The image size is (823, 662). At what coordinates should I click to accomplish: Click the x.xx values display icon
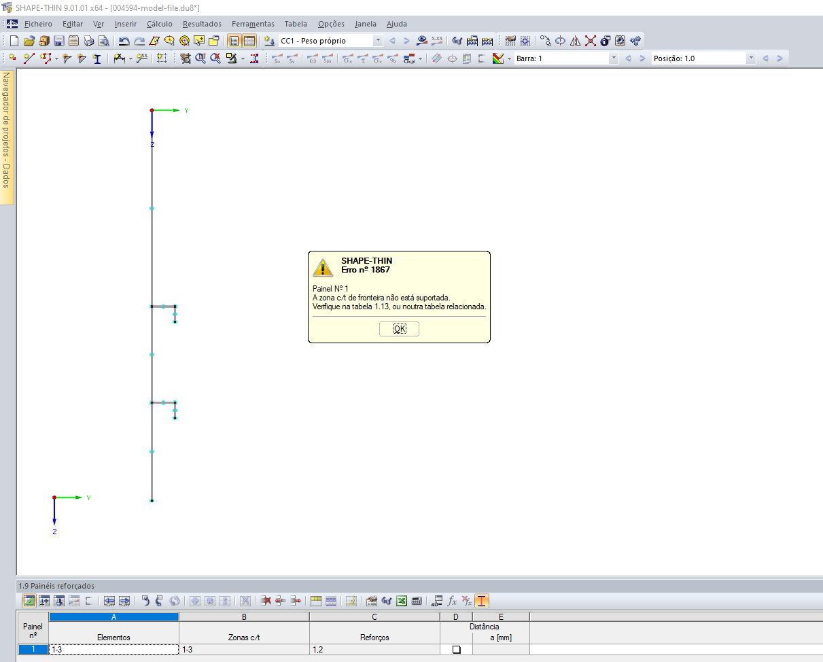[x=437, y=41]
